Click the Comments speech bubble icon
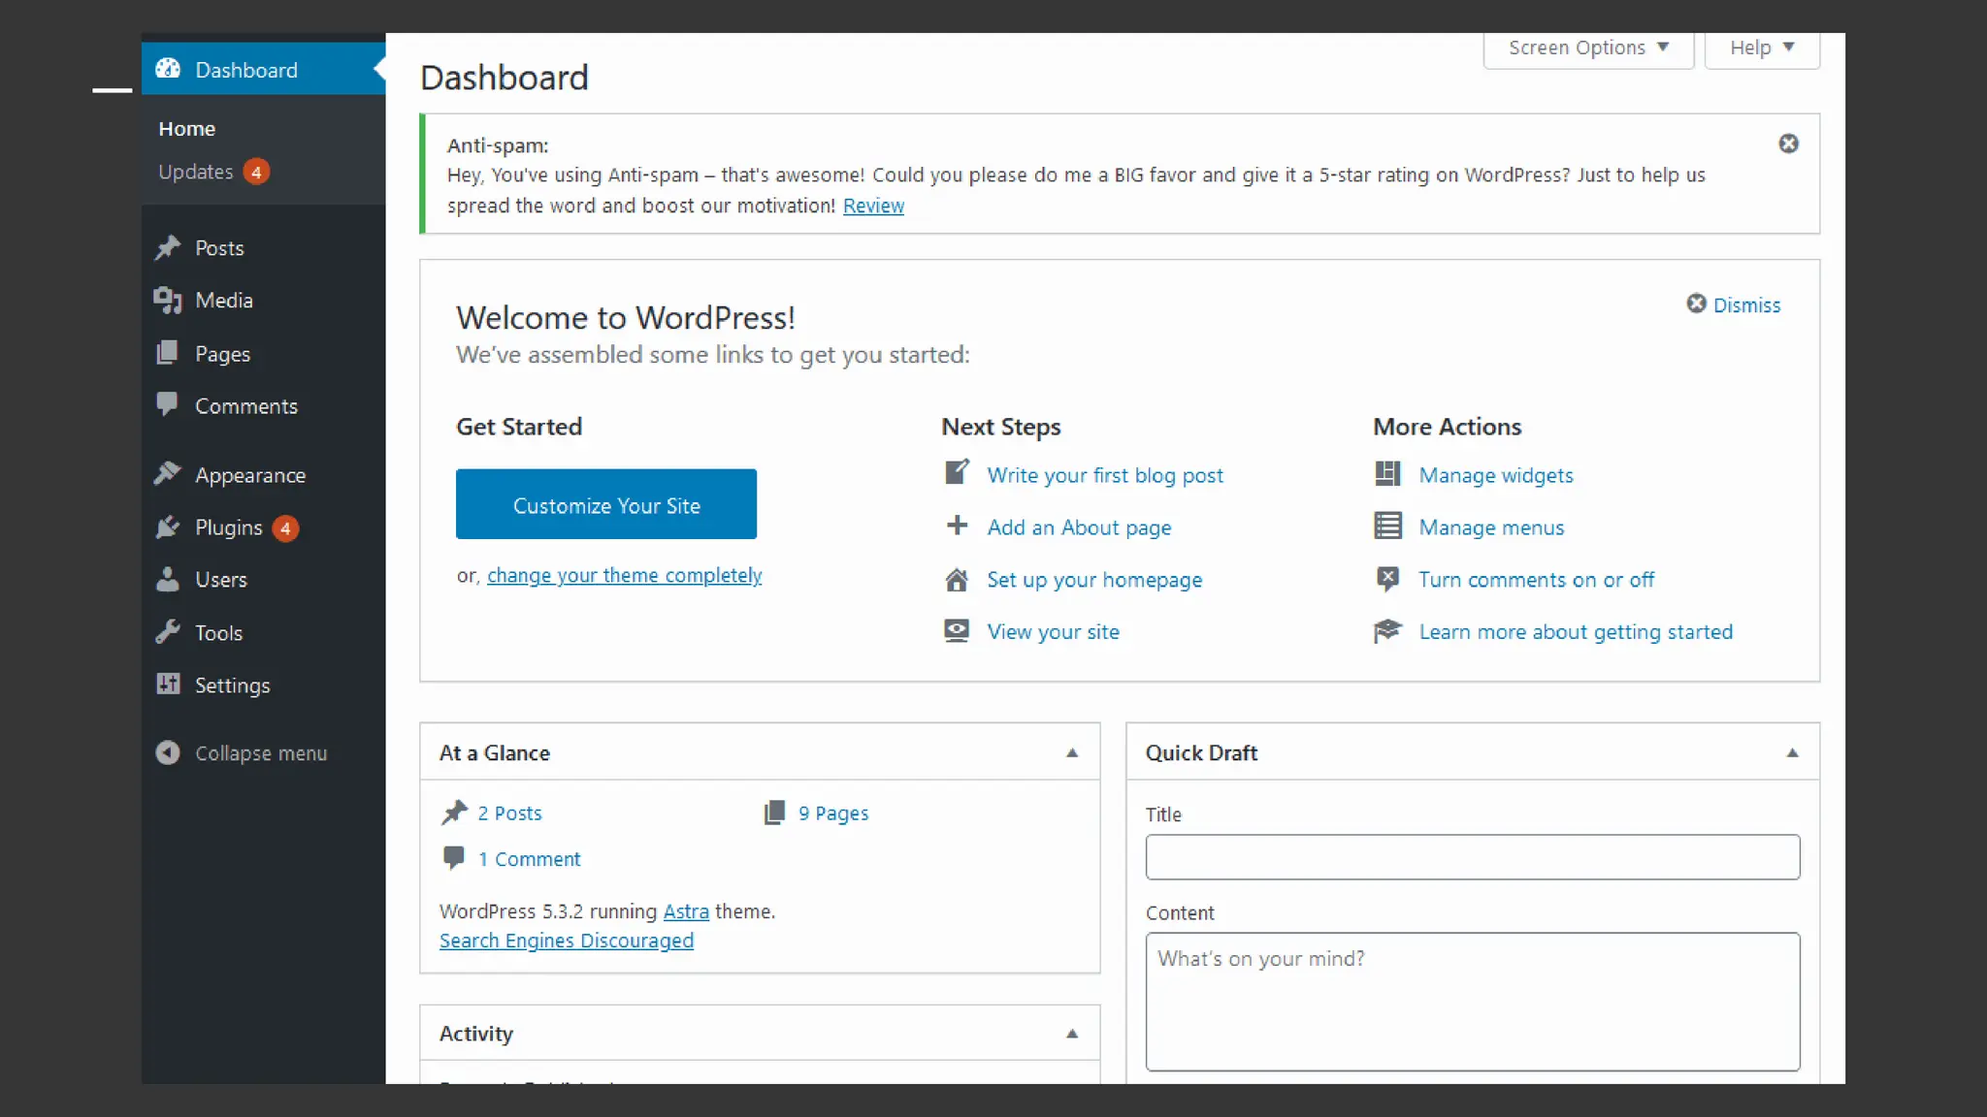The image size is (1987, 1117). click(168, 404)
